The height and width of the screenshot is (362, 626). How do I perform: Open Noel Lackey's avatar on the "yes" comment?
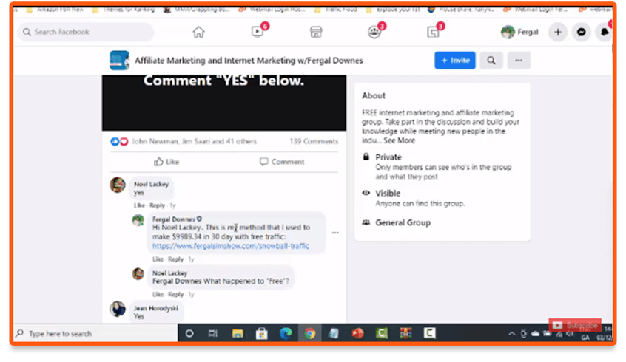click(118, 185)
